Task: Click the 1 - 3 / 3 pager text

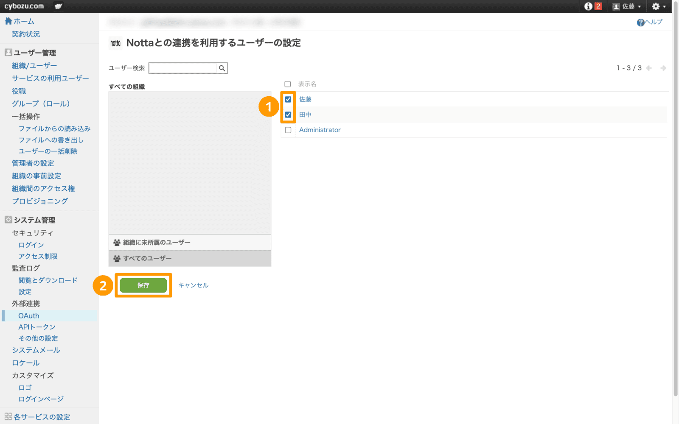Action: 629,68
